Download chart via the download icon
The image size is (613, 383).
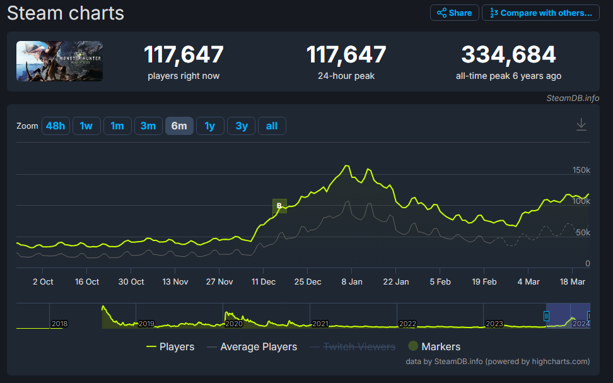581,125
